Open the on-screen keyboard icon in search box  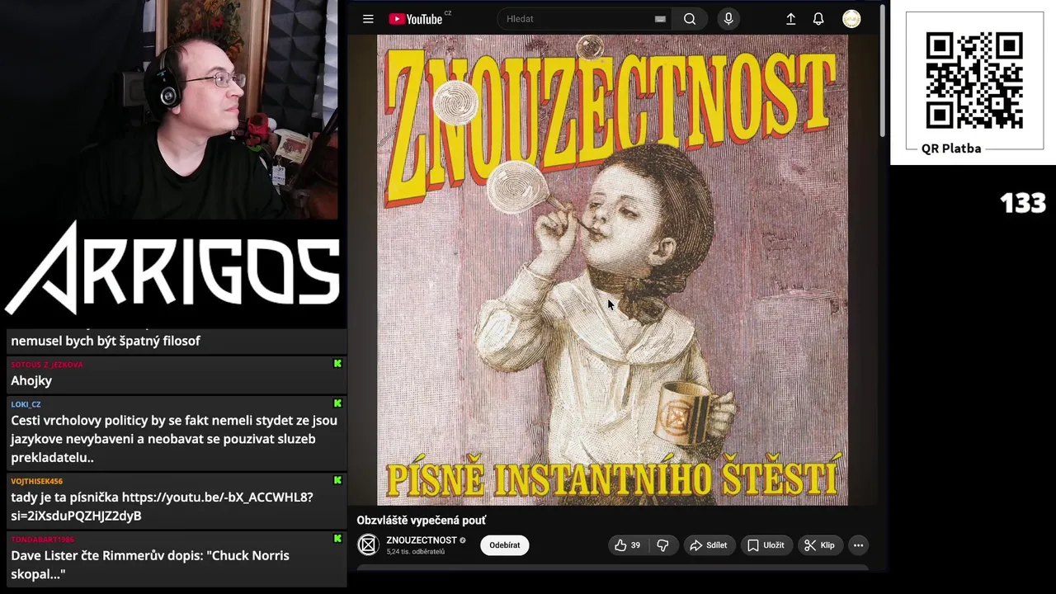click(x=660, y=19)
